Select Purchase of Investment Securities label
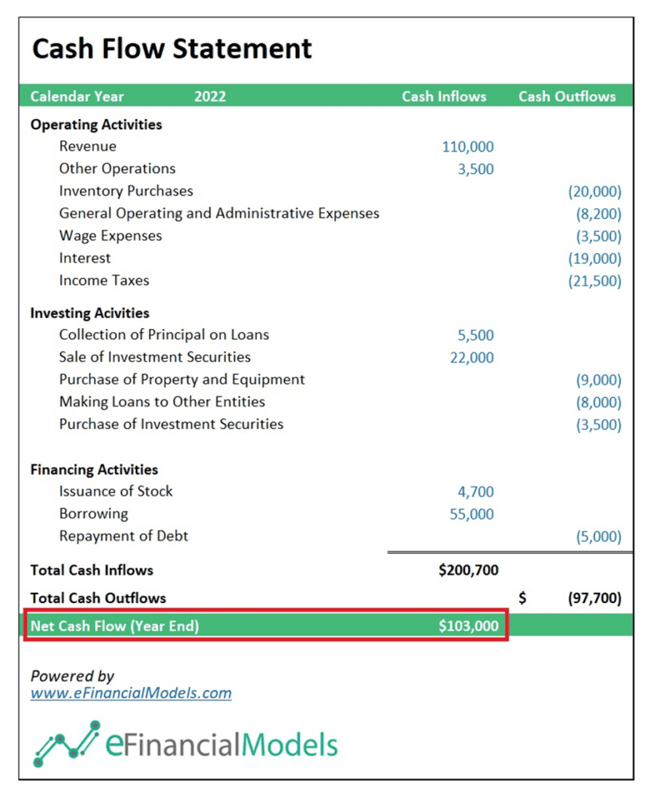 (x=171, y=424)
